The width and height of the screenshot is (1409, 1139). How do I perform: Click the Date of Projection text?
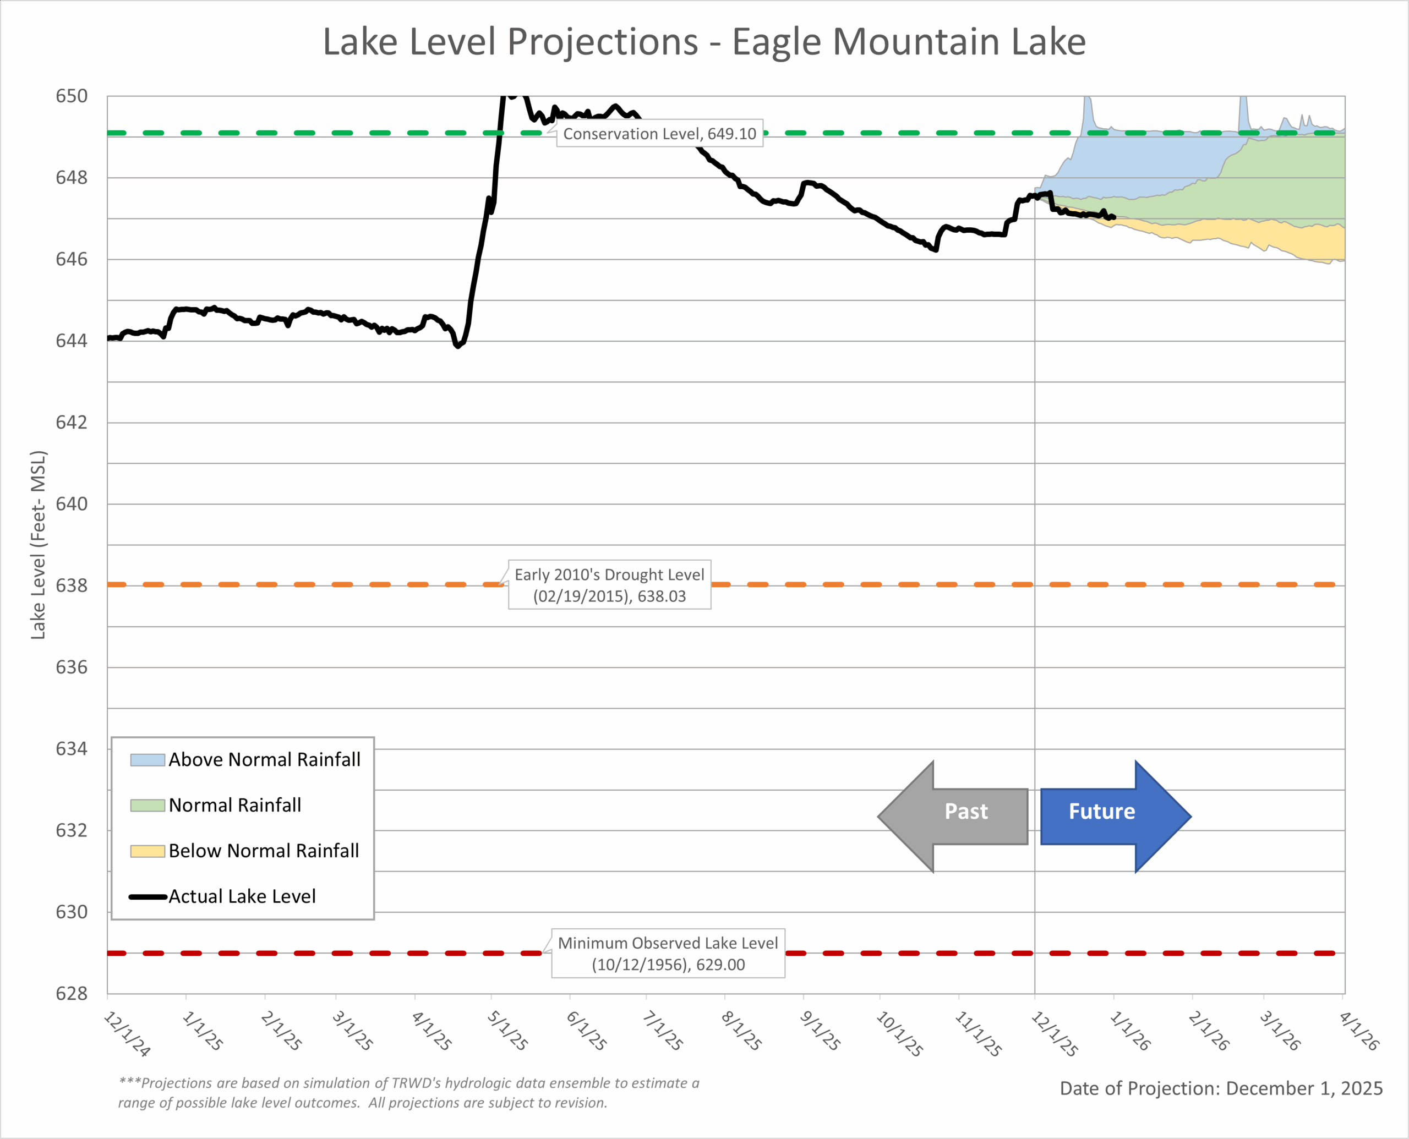click(x=1221, y=1088)
